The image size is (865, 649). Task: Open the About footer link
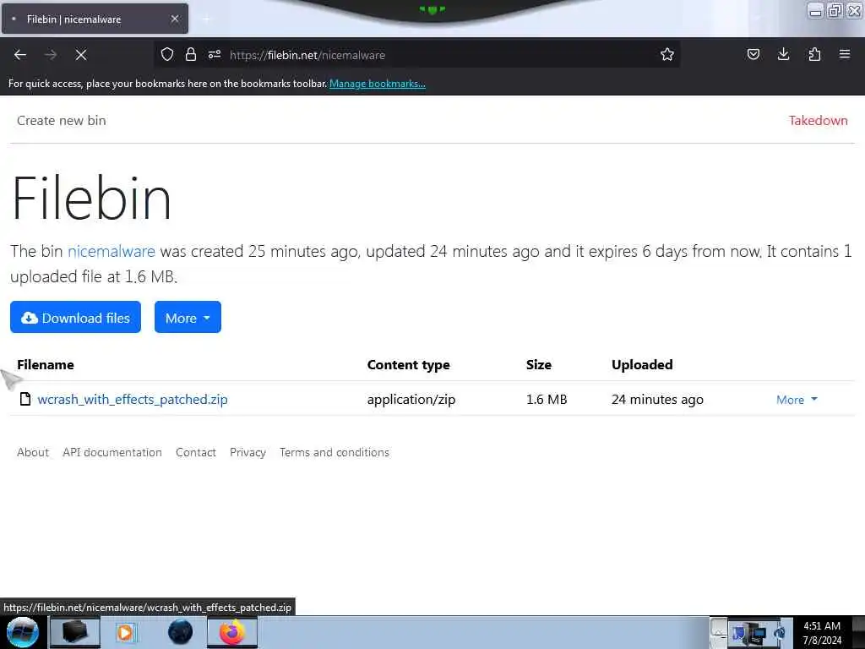(x=33, y=452)
